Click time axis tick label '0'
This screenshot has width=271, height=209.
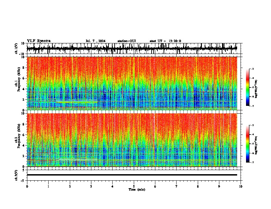point(27,186)
